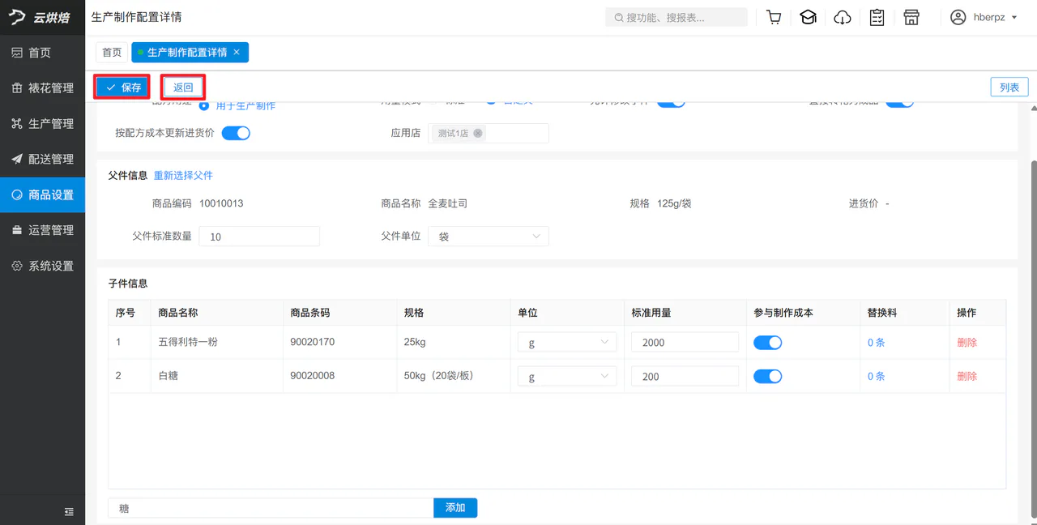The image size is (1037, 525).
Task: Toggle 参与制作成本 for 五得利特一粉
Action: 767,343
